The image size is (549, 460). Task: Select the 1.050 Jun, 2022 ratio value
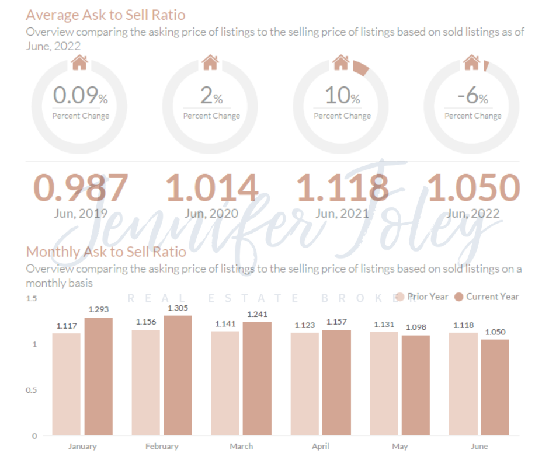473,188
